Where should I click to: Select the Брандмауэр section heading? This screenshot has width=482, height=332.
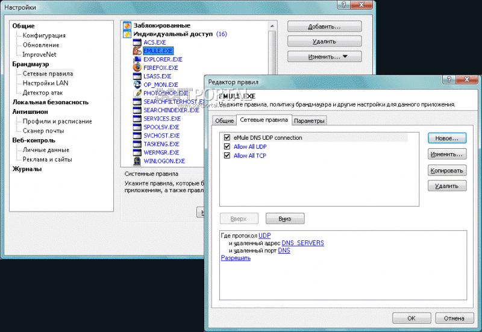point(31,64)
